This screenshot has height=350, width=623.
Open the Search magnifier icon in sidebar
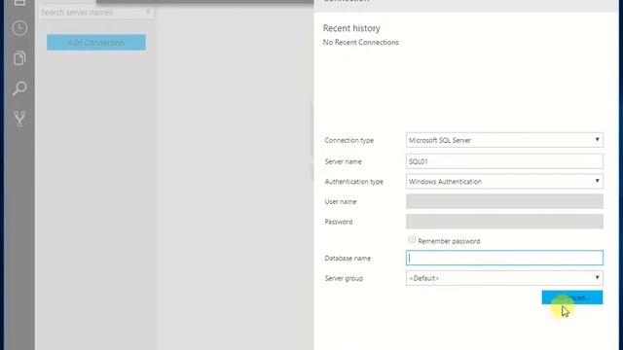19,88
